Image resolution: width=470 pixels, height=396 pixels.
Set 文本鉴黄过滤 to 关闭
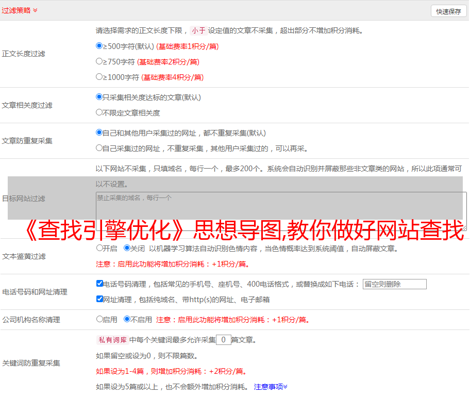point(127,248)
